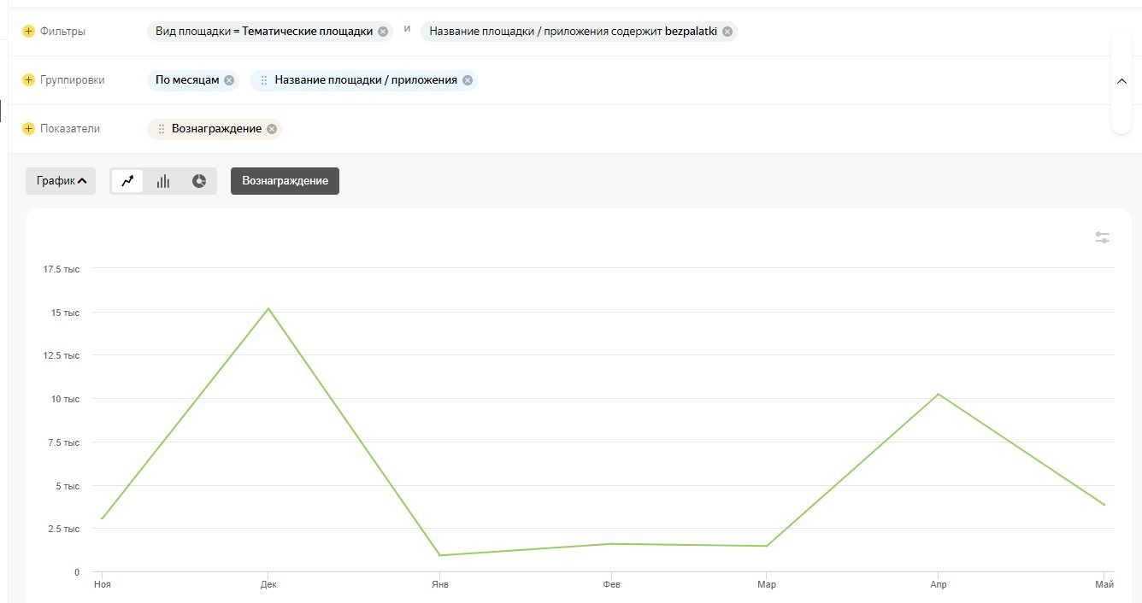Delete the Название площадки / приложения grouping
1142x603 pixels.
coord(468,80)
